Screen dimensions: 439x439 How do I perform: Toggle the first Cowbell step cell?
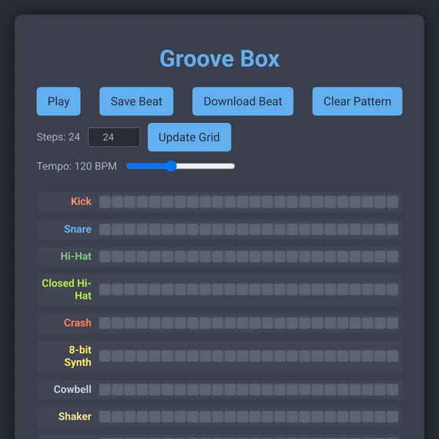pyautogui.click(x=105, y=389)
